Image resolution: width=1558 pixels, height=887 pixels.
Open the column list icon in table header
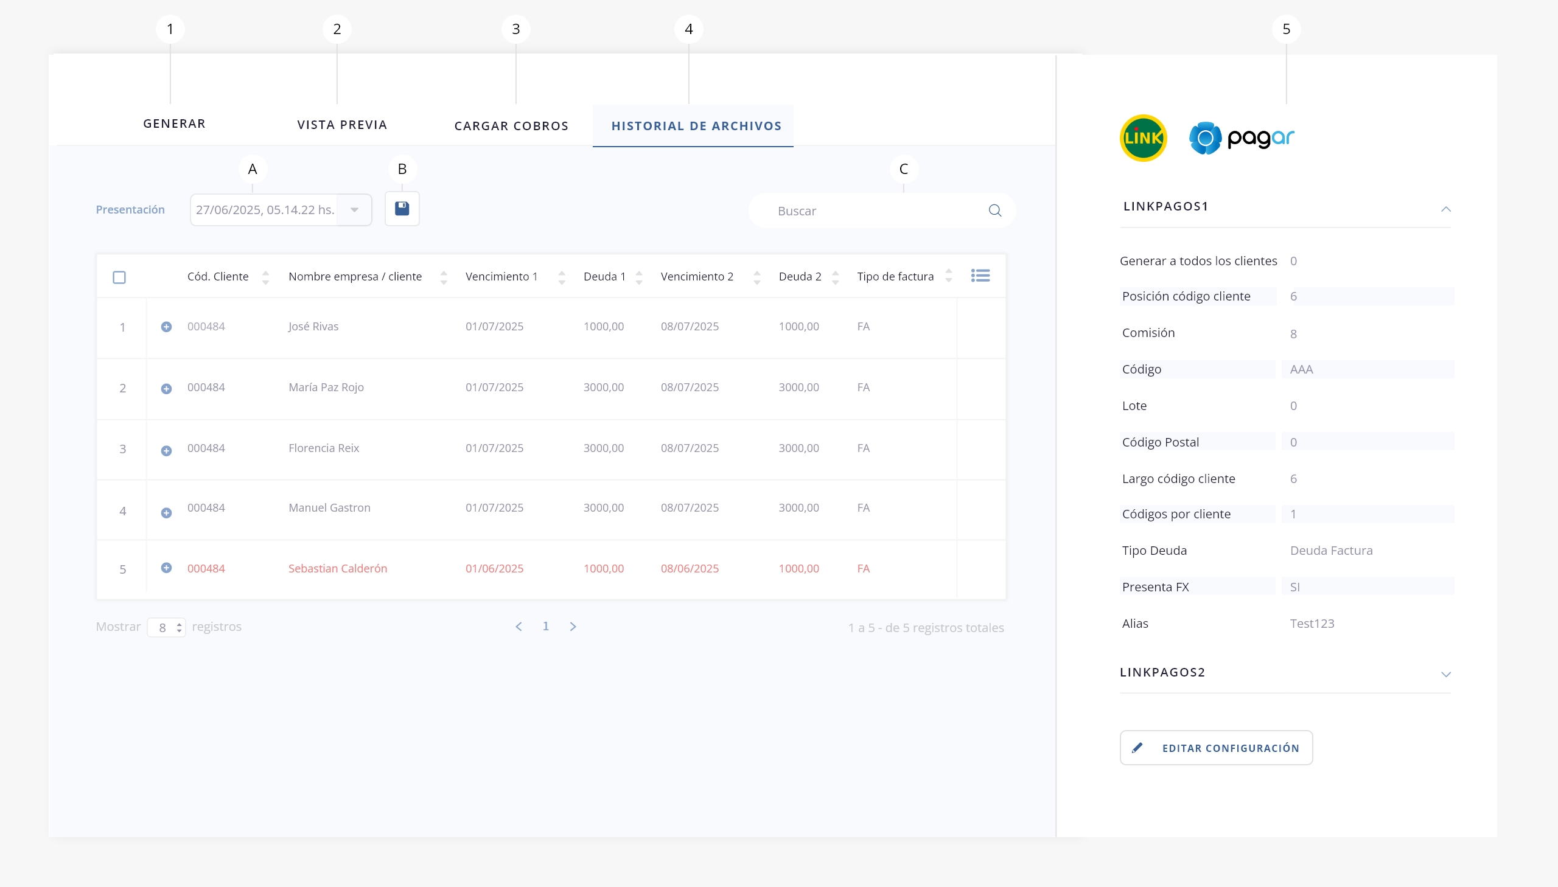pos(980,276)
